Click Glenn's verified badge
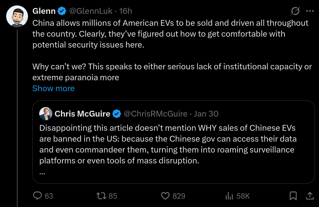The width and height of the screenshot is (319, 207). (x=62, y=11)
